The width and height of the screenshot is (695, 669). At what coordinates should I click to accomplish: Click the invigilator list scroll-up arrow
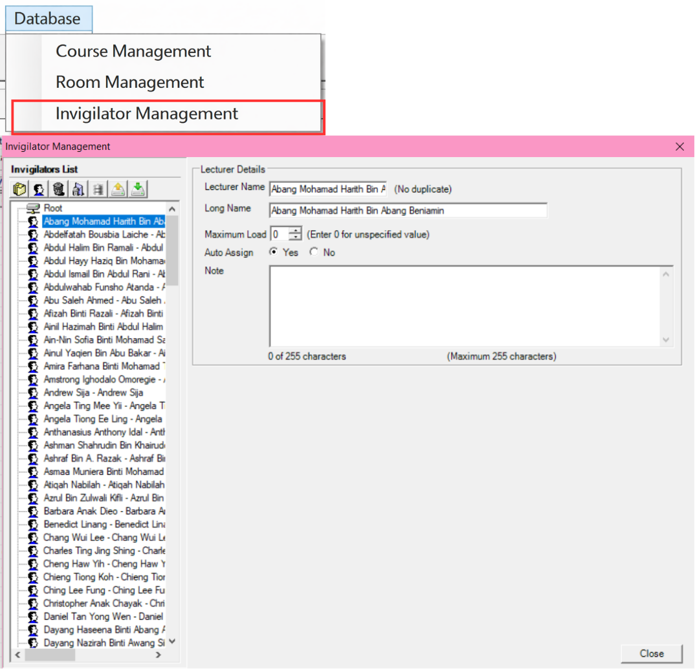(x=172, y=209)
